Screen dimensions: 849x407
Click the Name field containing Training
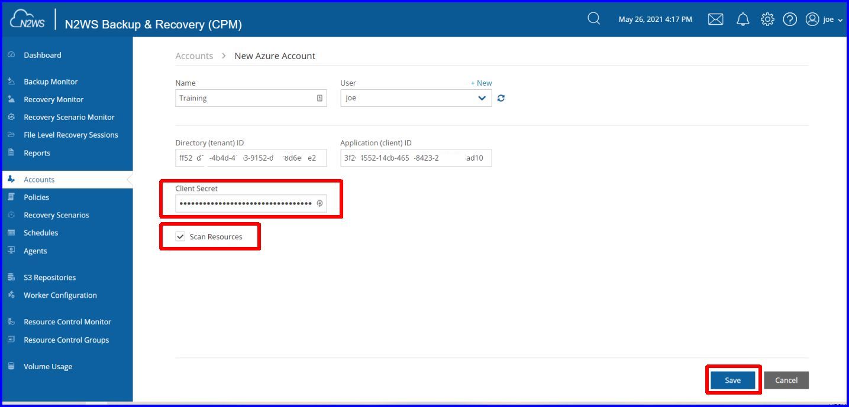tap(251, 98)
